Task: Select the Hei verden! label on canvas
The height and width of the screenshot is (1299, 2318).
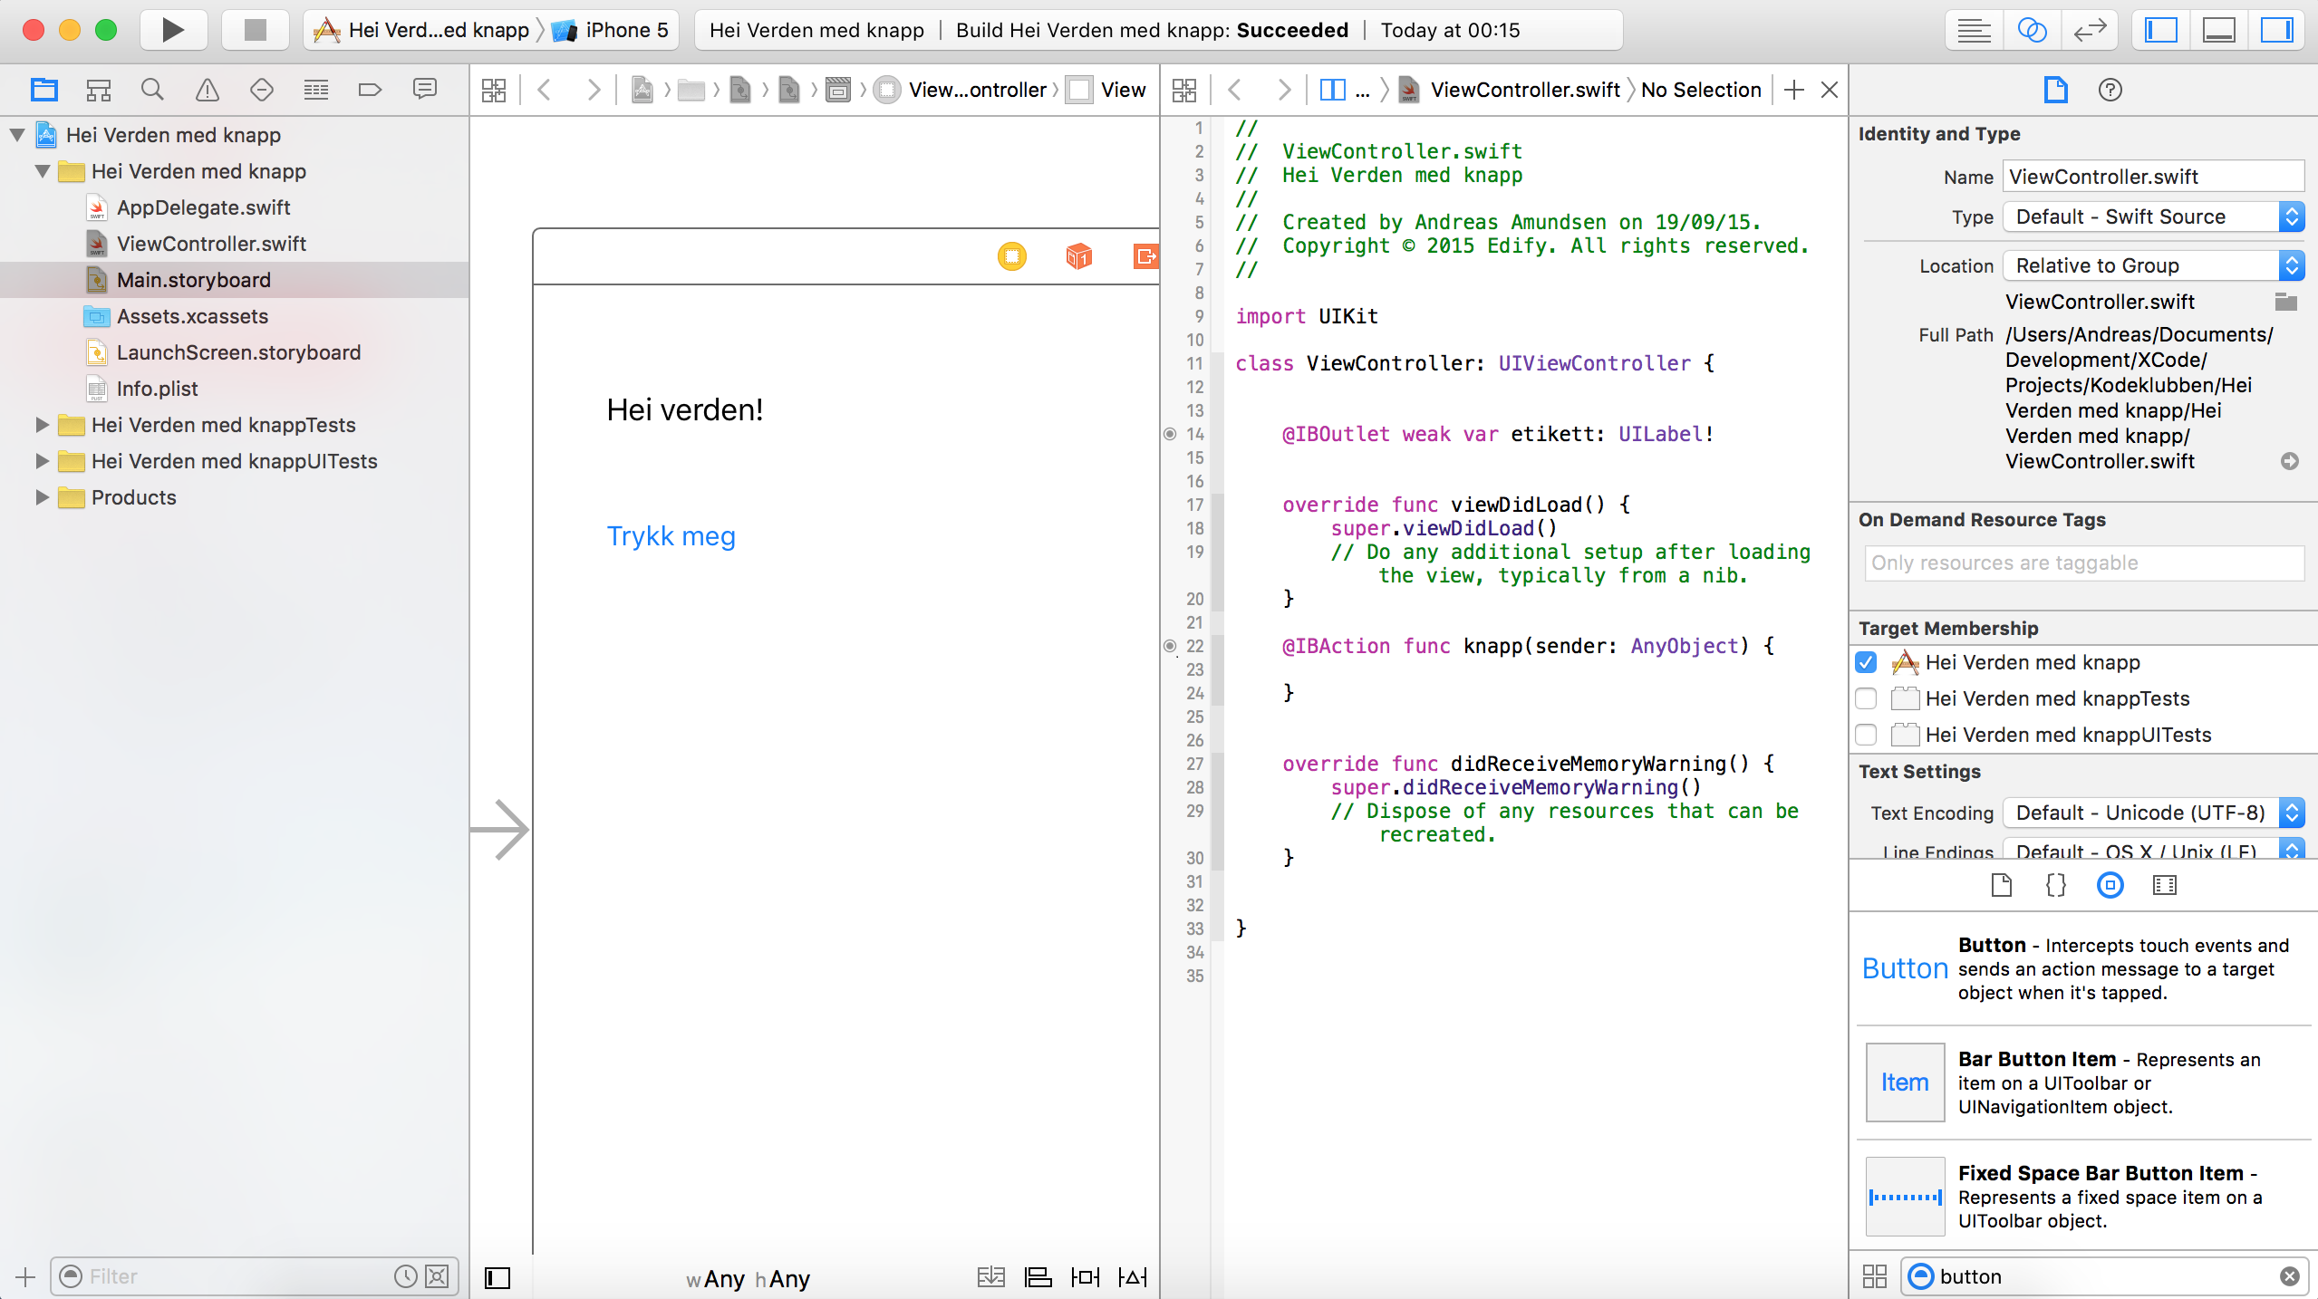Action: point(685,410)
